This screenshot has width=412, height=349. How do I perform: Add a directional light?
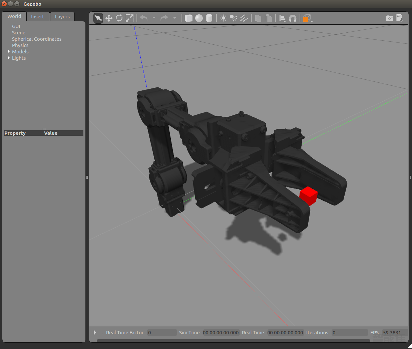pos(244,18)
